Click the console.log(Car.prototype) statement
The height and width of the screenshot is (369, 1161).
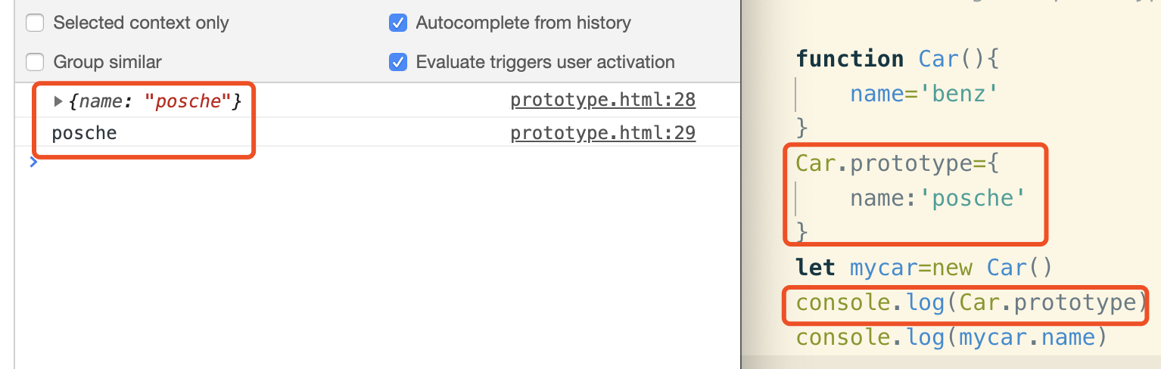966,302
